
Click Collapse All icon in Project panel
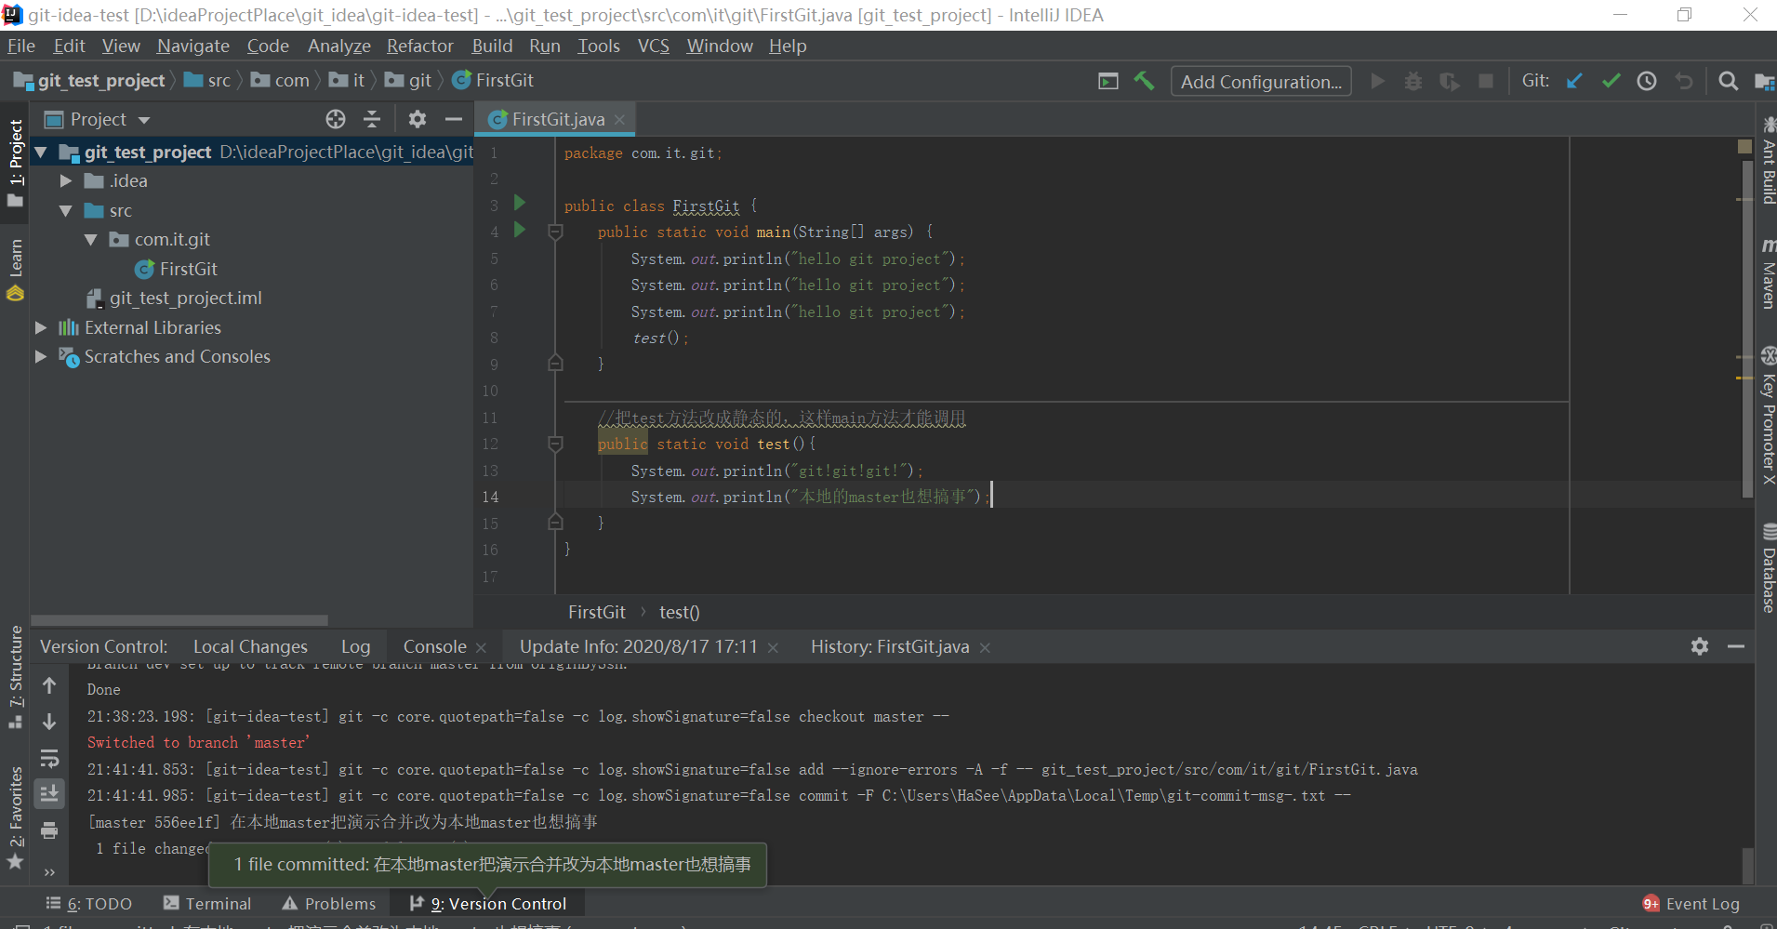pos(372,119)
